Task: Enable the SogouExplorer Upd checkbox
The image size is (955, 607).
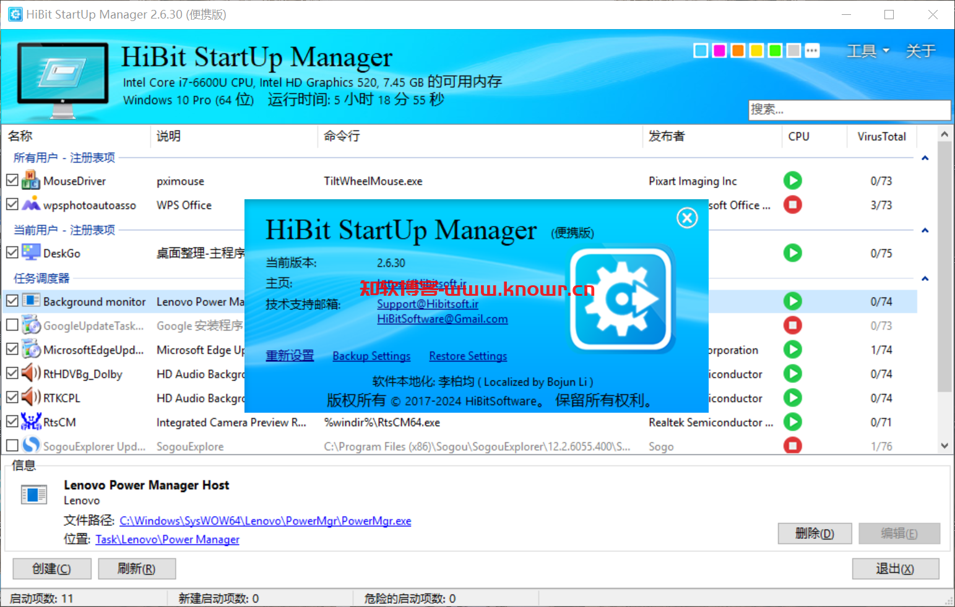Action: click(12, 445)
